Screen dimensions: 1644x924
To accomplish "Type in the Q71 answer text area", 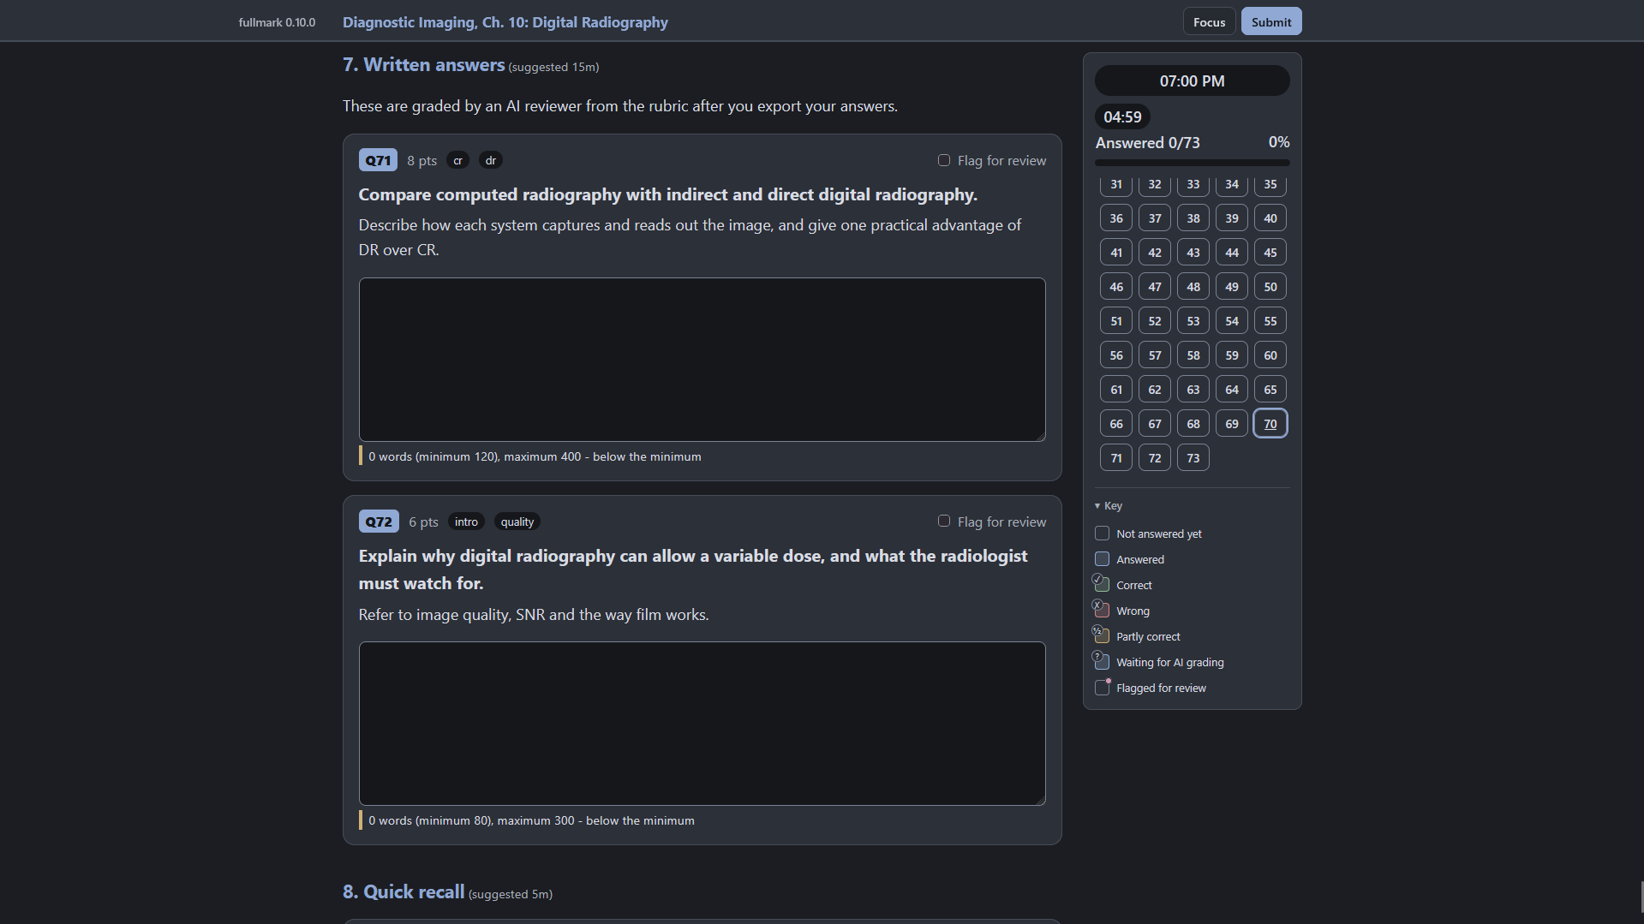I will (x=702, y=360).
